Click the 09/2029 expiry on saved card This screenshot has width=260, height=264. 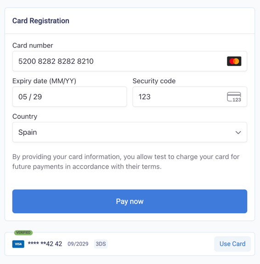pos(78,244)
